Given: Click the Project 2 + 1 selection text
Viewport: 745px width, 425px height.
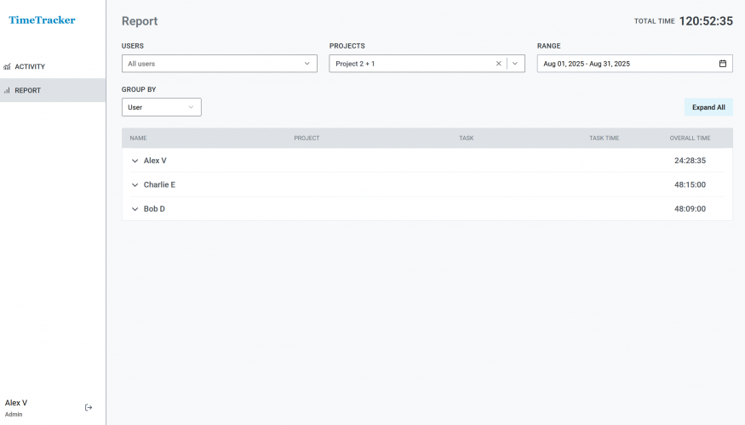Looking at the screenshot, I should click(355, 64).
